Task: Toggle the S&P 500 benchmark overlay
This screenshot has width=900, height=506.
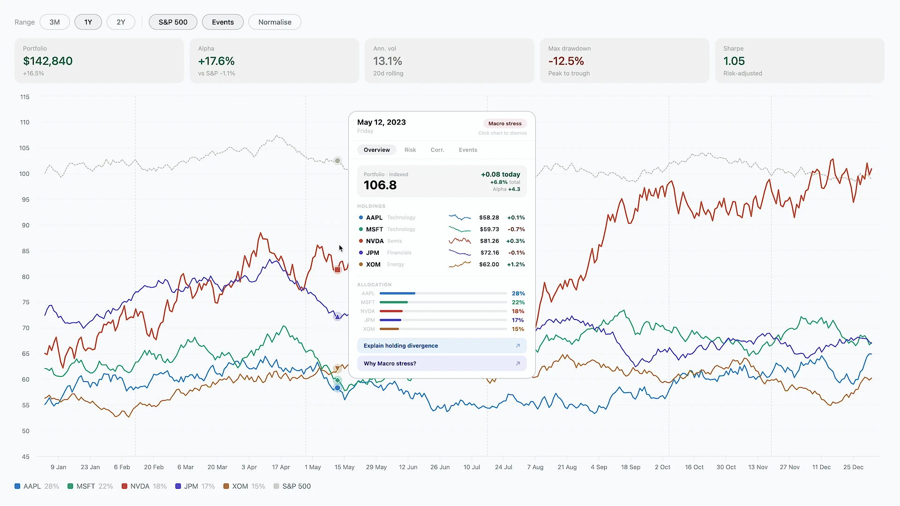Action: click(173, 22)
